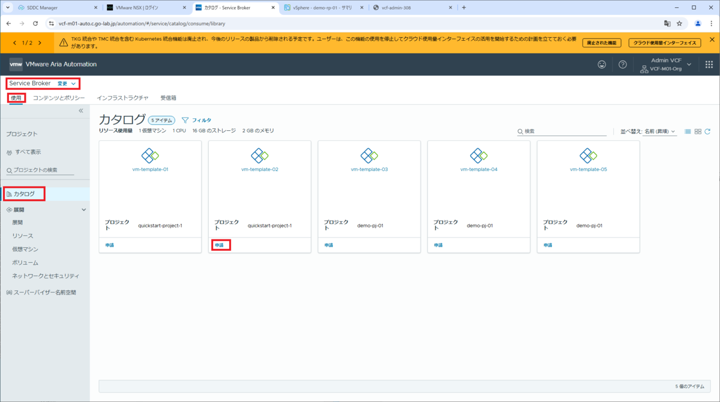Open the help question mark icon
The height and width of the screenshot is (402, 720).
click(x=623, y=64)
